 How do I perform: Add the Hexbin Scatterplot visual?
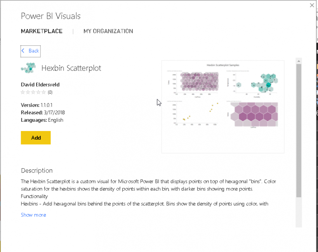pos(36,138)
